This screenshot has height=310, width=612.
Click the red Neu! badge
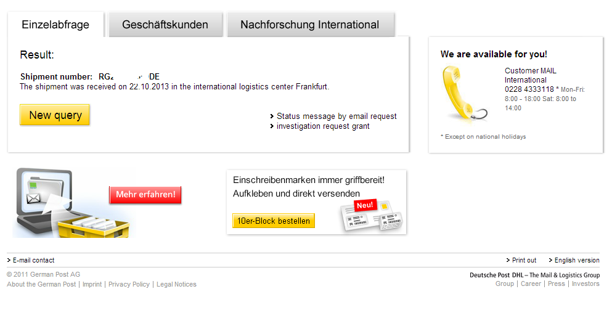click(x=365, y=205)
